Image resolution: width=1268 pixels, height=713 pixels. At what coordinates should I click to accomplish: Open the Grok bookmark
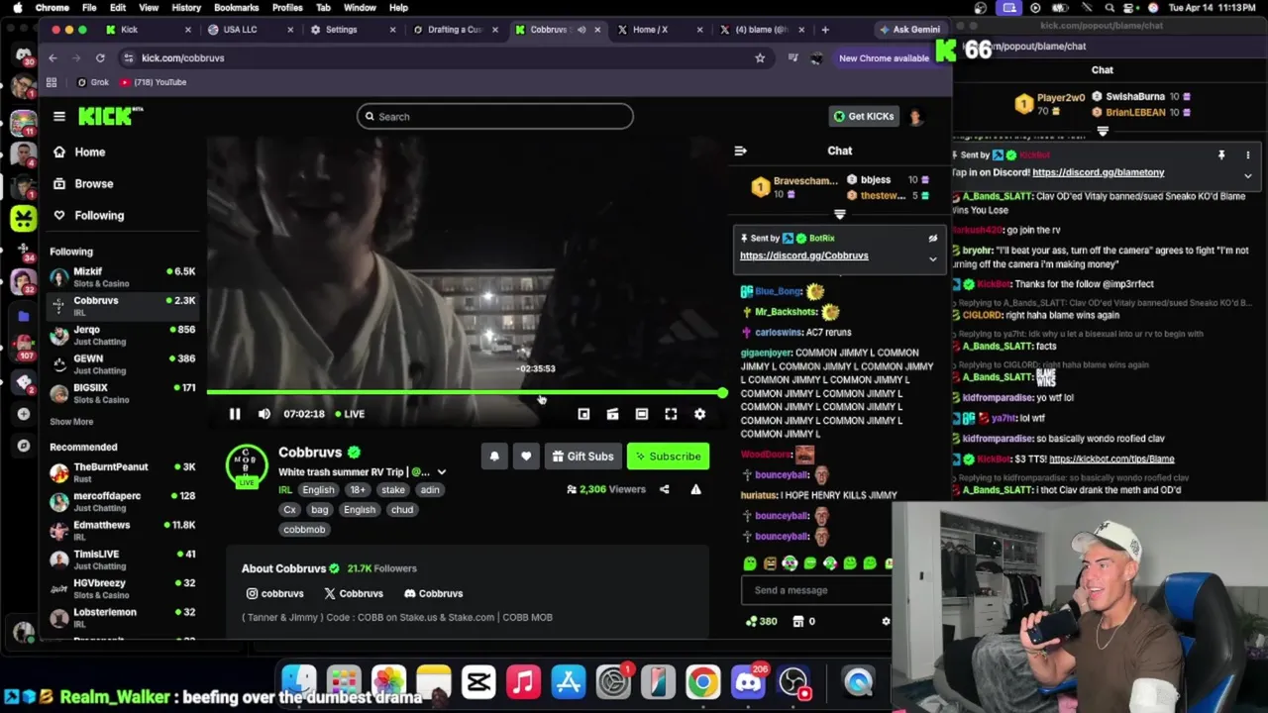[x=92, y=82]
